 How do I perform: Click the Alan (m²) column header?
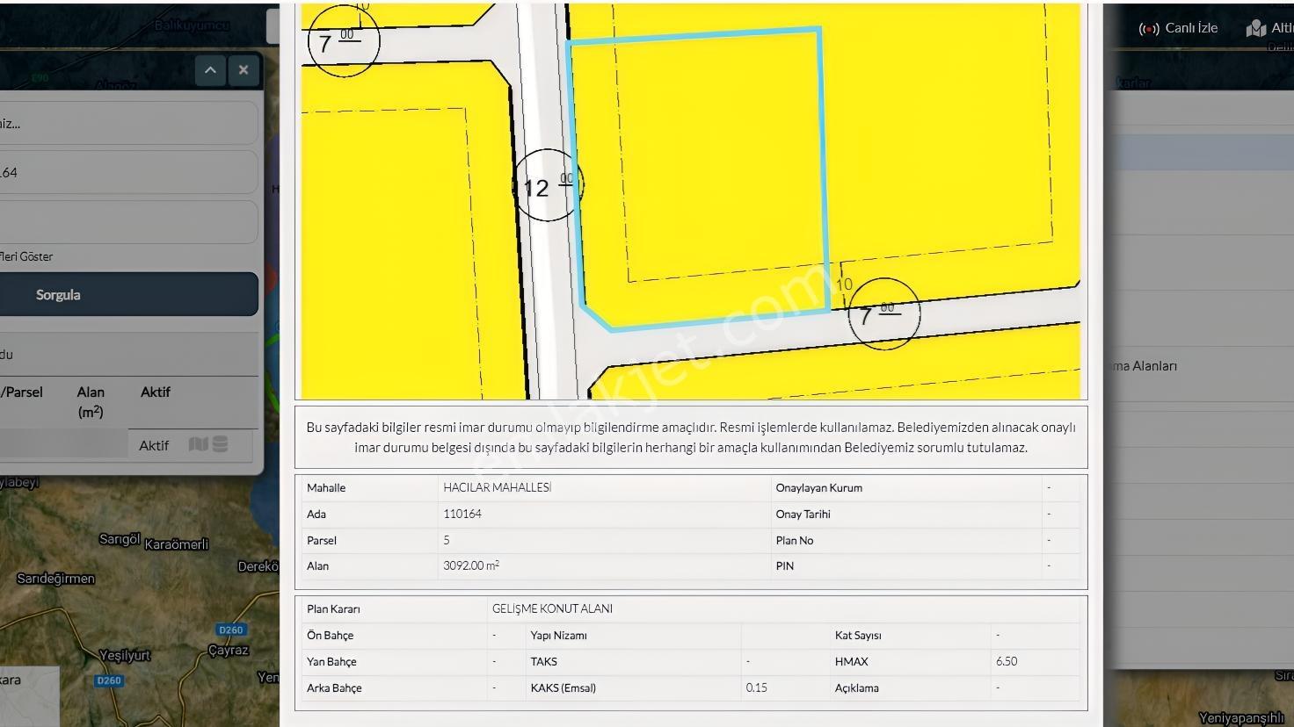(x=91, y=401)
